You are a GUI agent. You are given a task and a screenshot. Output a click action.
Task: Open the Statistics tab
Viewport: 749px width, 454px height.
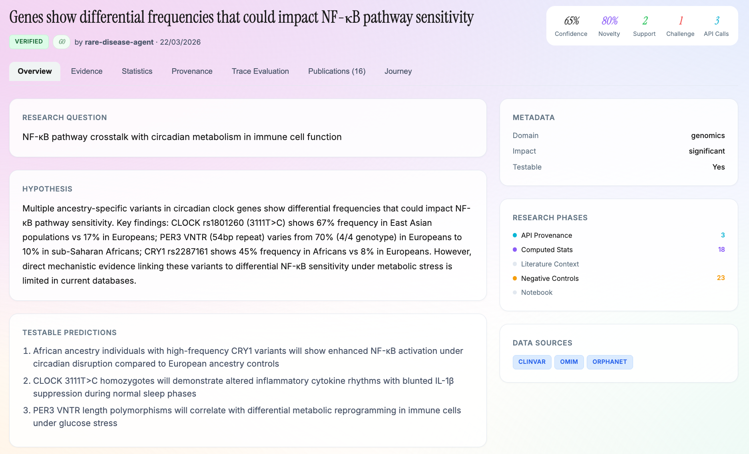[x=137, y=71]
